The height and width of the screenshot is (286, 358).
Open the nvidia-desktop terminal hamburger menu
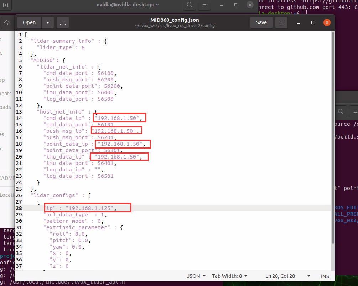(204, 5)
